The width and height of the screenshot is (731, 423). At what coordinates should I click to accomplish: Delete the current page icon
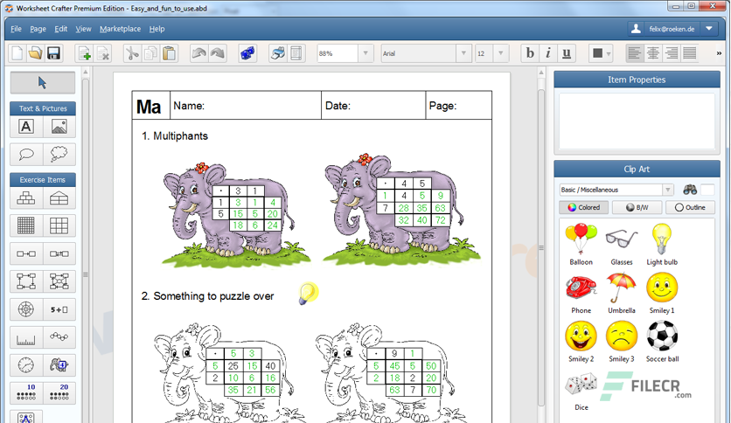click(103, 53)
